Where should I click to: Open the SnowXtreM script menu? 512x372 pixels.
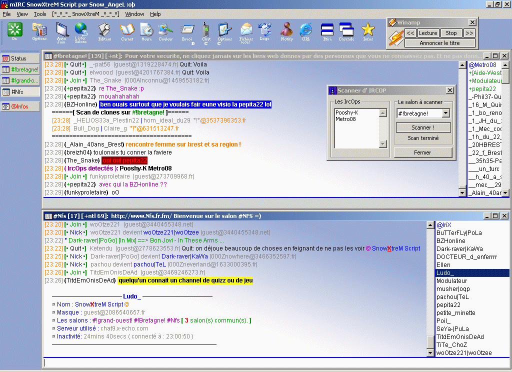[x=85, y=14]
